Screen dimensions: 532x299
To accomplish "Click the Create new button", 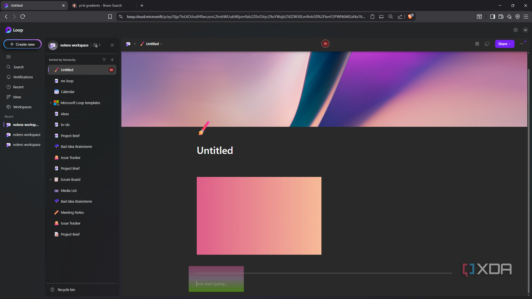I will coord(22,44).
